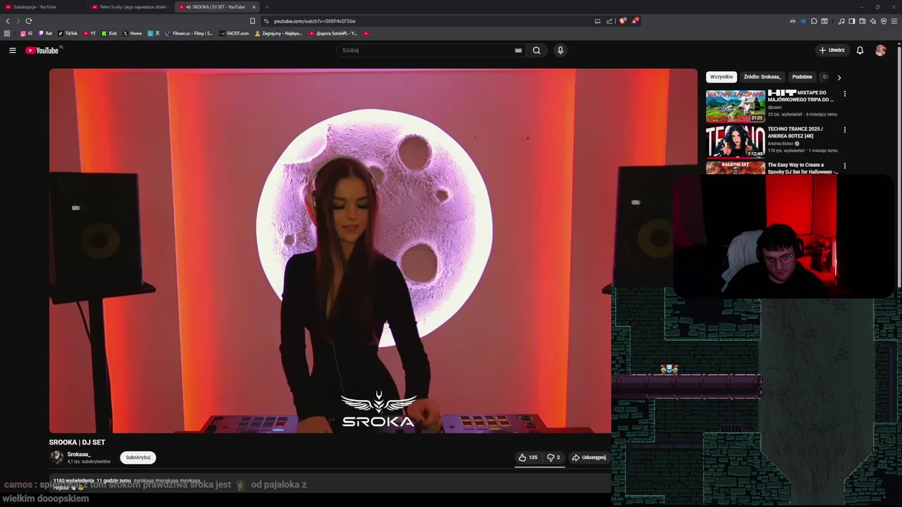Open the account avatar menu
Screen dimensions: 902x507
[880, 50]
